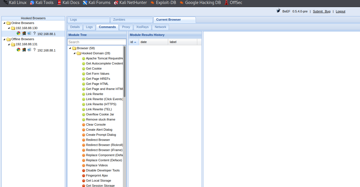Click hardware icon for offline 192.168.88.1 browser

tap(29, 50)
